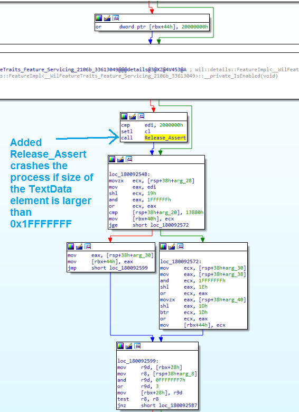Image resolution: width=299 pixels, height=412 pixels.
Task: Follow 'jmp short loc_180092599' jump target
Action: [128, 268]
